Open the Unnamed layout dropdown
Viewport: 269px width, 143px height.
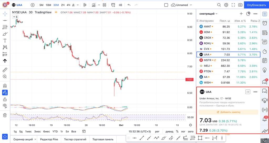[x=182, y=5]
